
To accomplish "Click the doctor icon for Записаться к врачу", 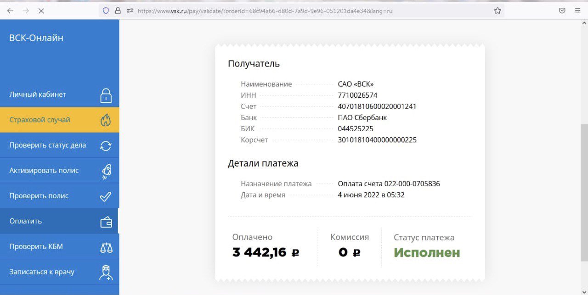I will (106, 273).
